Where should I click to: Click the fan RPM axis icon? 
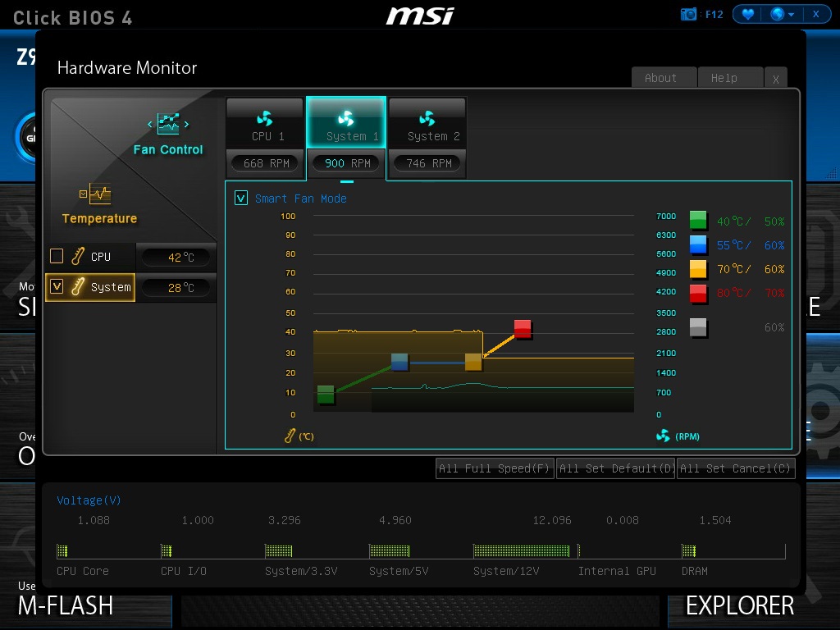pos(663,436)
